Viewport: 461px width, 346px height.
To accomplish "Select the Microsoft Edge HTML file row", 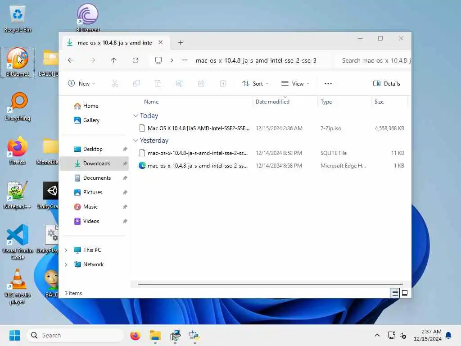I will [271, 166].
